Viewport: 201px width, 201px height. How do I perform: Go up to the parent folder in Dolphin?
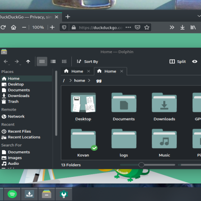pyautogui.click(x=28, y=62)
